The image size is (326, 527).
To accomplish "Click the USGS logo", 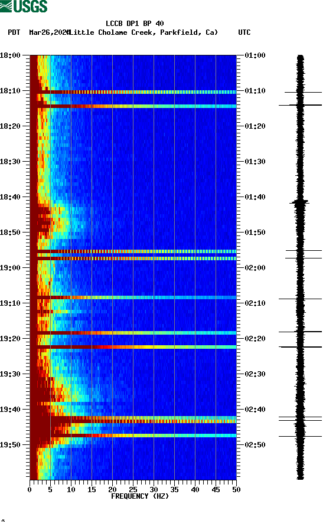I will click(x=24, y=6).
